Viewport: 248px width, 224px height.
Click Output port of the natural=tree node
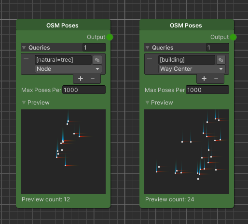(x=110, y=37)
